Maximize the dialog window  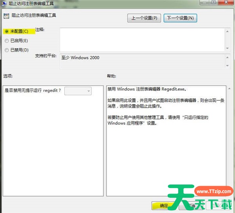tap(213, 2)
